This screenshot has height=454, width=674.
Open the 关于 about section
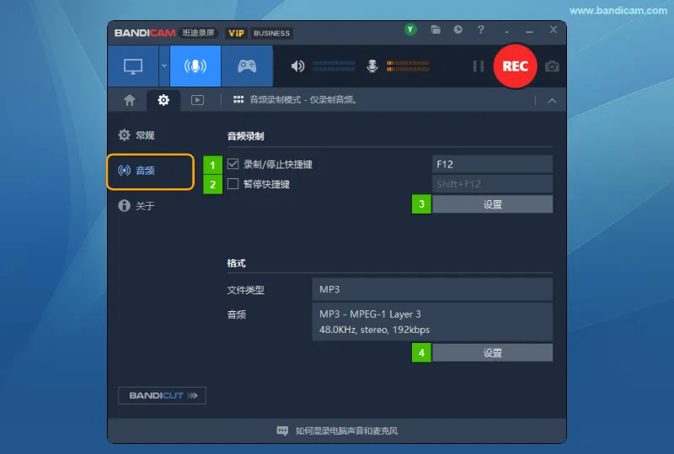pos(136,205)
